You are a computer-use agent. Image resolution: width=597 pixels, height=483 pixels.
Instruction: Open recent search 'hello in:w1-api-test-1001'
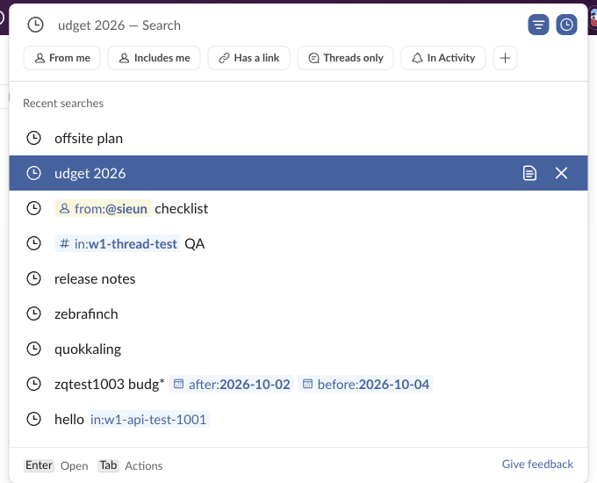pos(298,420)
